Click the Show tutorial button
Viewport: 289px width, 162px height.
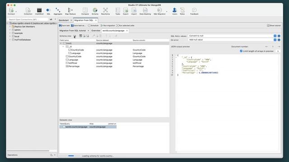tap(274, 26)
